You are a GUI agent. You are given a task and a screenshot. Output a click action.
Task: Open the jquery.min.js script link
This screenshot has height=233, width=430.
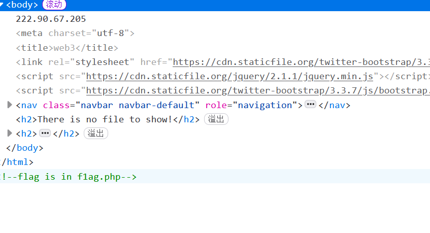coord(229,76)
